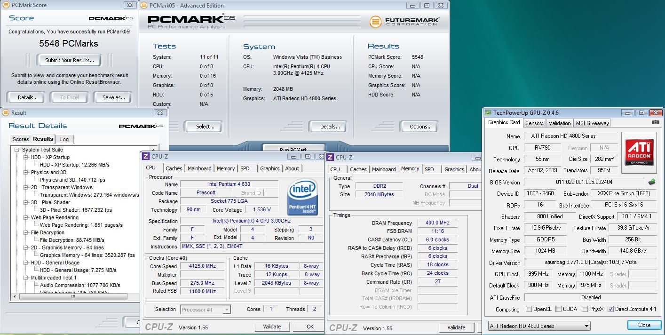The image size is (665, 335).
Task: Click the GPU-Z screenshot camera icon
Action: (655, 122)
